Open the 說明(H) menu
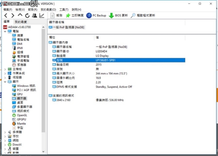Viewport: 218px width, 156px height. pos(77,10)
